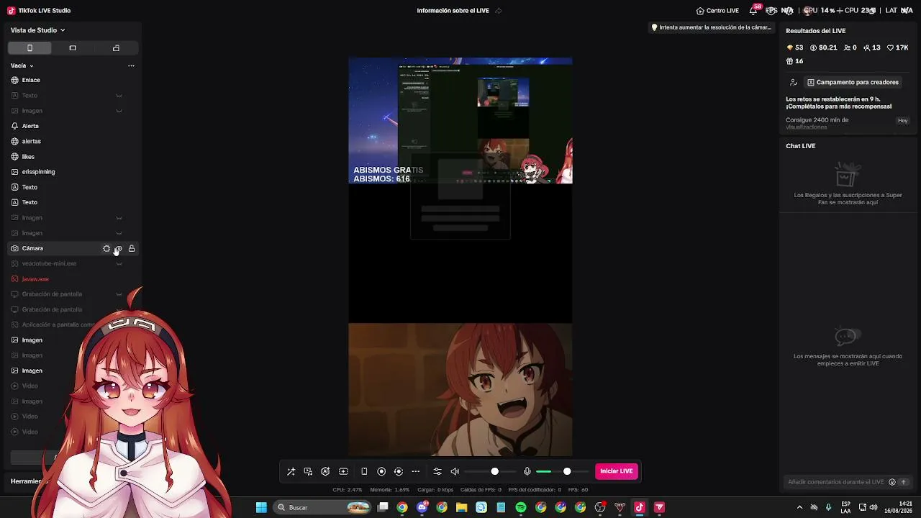Screen dimensions: 921x518
Task: Open the media and music tool
Action: pos(308,471)
